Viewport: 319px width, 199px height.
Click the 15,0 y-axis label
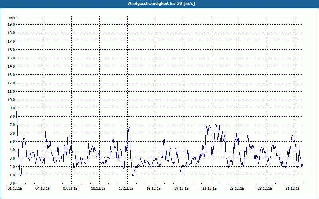(x=11, y=58)
